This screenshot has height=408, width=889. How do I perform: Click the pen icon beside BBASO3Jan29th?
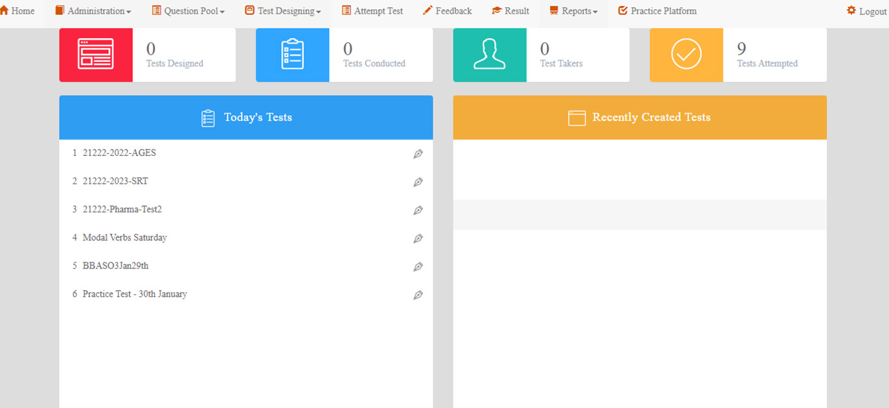(x=418, y=266)
